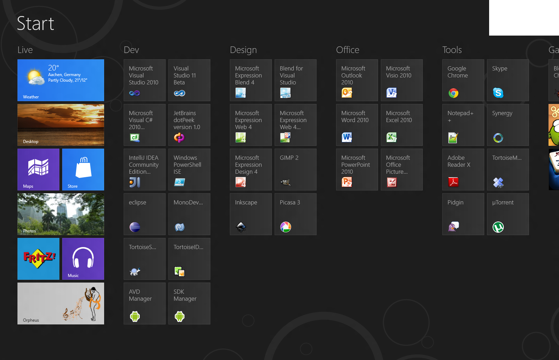This screenshot has height=360, width=559.
Task: Launch the FRITZ! tile
Action: [38, 259]
